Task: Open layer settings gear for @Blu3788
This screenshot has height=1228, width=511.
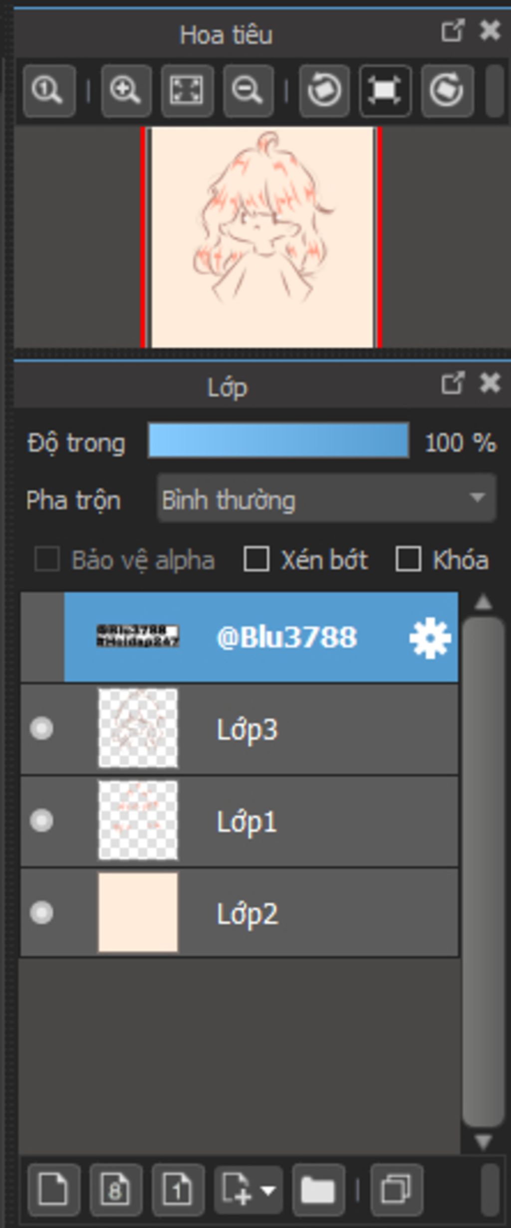Action: (430, 638)
